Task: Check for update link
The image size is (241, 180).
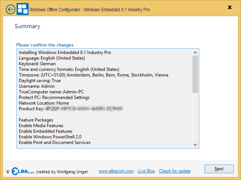Action: [174, 171]
